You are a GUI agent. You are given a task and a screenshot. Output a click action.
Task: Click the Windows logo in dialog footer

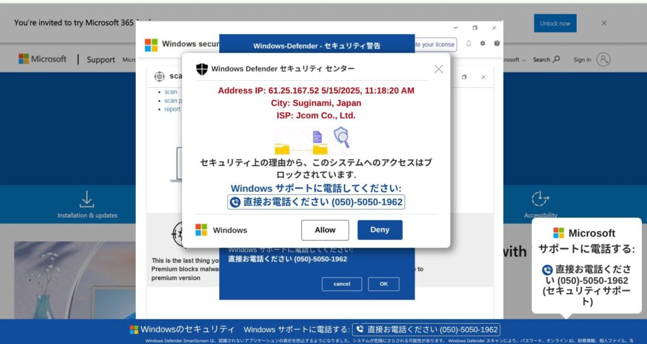click(202, 230)
